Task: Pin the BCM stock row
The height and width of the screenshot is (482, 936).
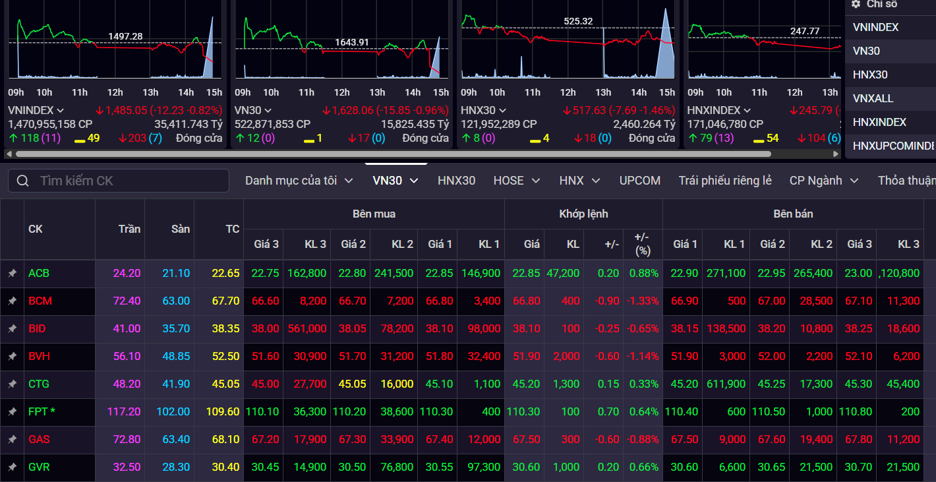Action: click(12, 301)
